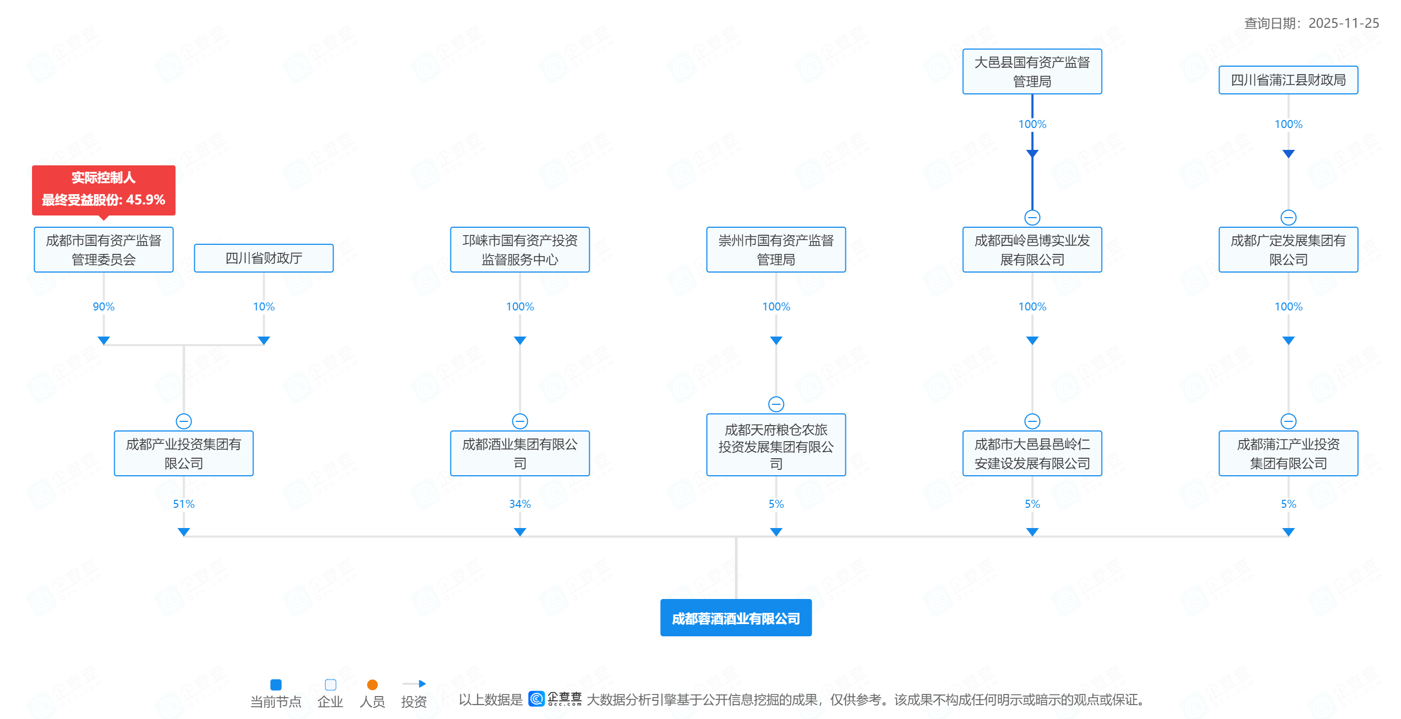Select 崇州市国有资产监督管理局 node
This screenshot has width=1401, height=719.
(x=775, y=250)
